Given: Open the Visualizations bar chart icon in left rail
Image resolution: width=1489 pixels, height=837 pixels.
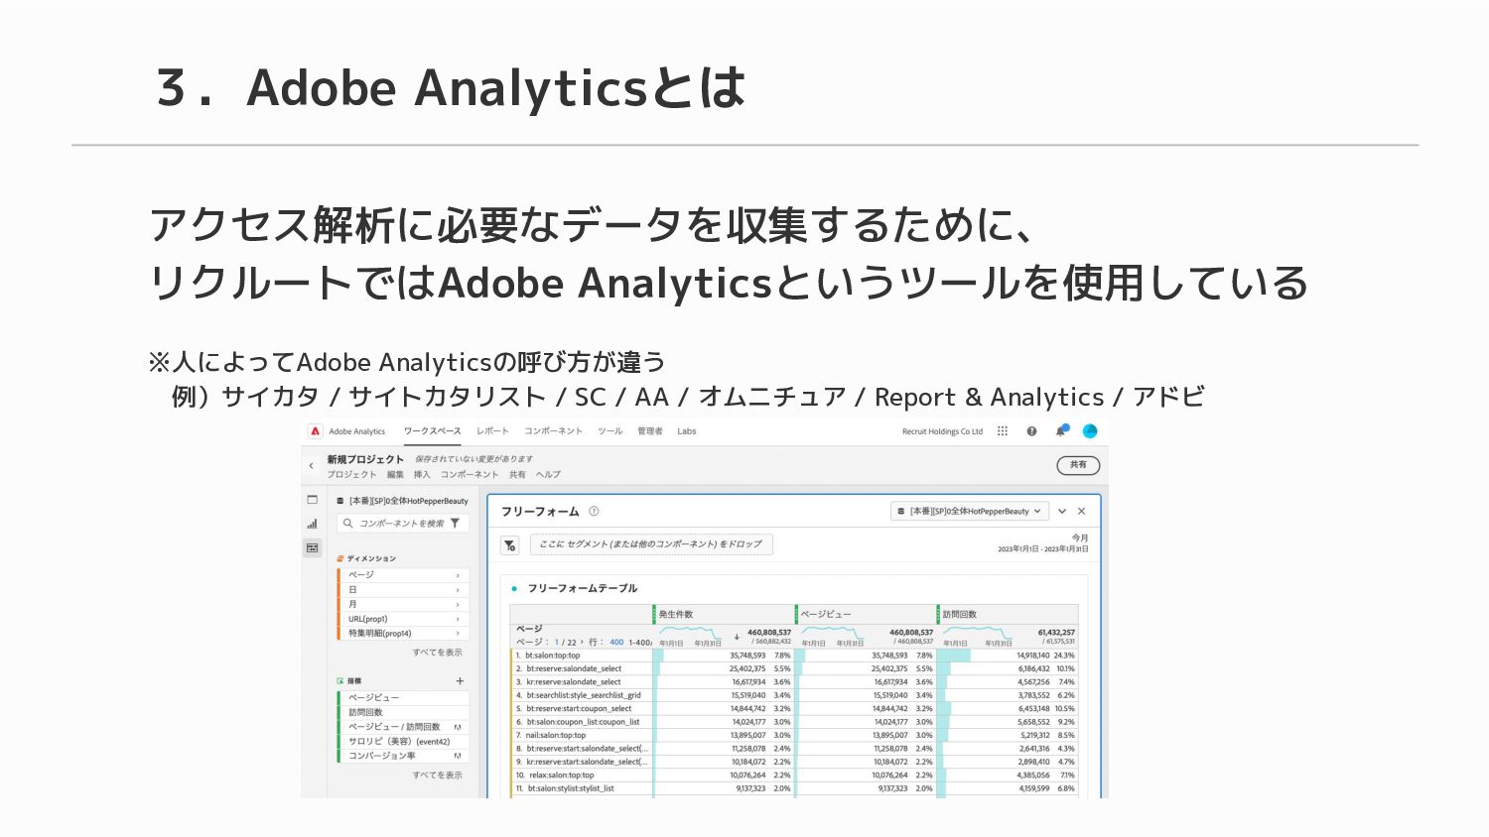Looking at the screenshot, I should 312,524.
